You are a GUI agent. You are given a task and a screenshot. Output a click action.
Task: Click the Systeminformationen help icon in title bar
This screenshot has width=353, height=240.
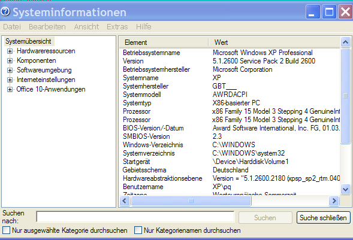[5, 11]
